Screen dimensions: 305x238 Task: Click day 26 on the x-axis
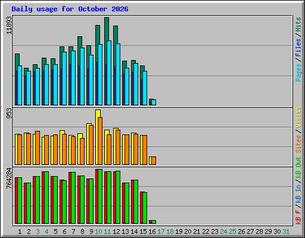click(x=241, y=231)
